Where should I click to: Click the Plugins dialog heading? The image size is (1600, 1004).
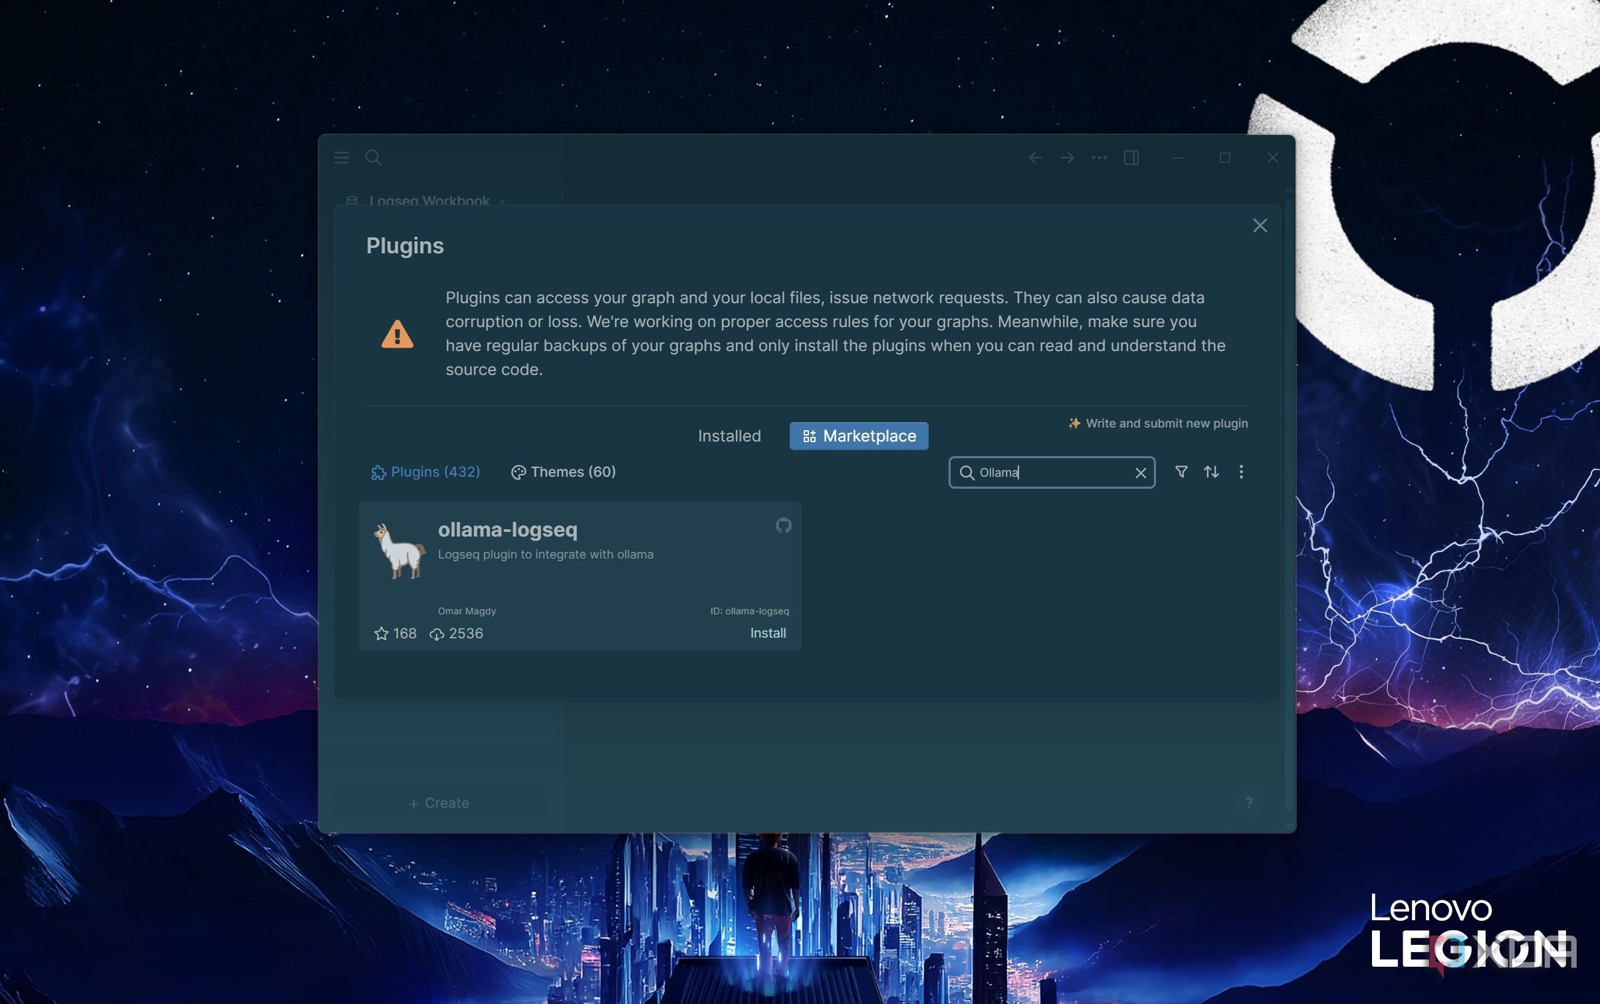click(405, 246)
